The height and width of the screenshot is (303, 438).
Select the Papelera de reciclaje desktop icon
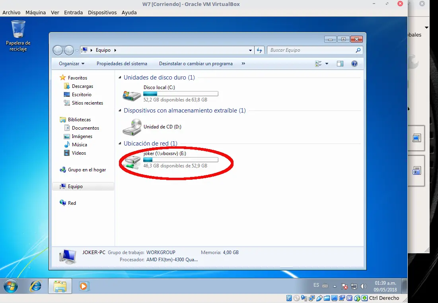pos(18,36)
